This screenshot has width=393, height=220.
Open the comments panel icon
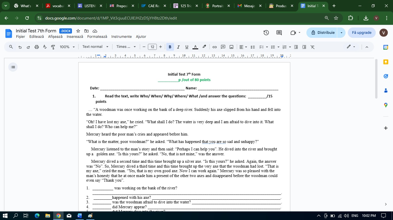pos(279,33)
